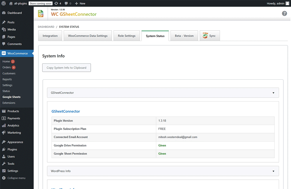This screenshot has width=291, height=189.
Task: Collapse the WordPress Info section arrow
Action: 273,171
